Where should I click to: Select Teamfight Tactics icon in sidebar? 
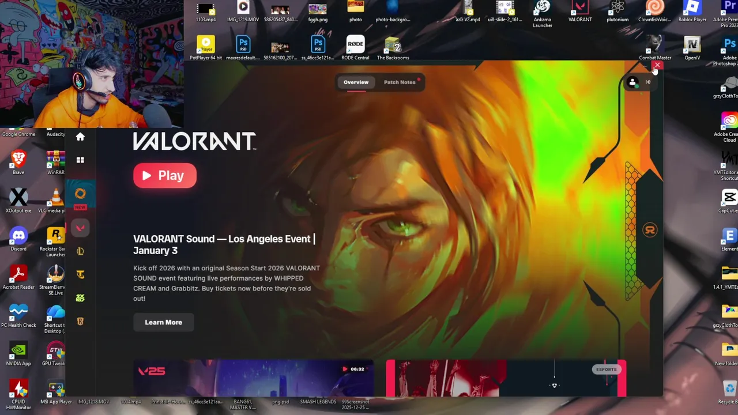80,274
